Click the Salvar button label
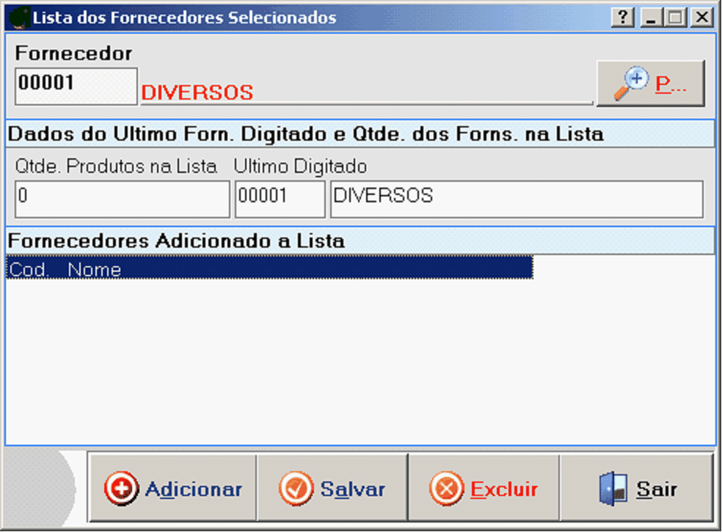This screenshot has height=532, width=722. pyautogui.click(x=353, y=489)
